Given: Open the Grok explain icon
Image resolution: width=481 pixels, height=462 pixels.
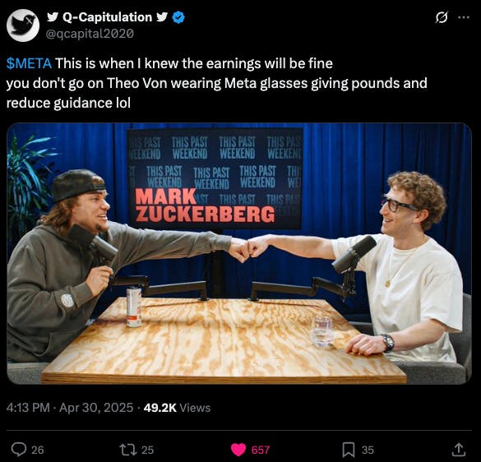Looking at the screenshot, I should click(442, 17).
